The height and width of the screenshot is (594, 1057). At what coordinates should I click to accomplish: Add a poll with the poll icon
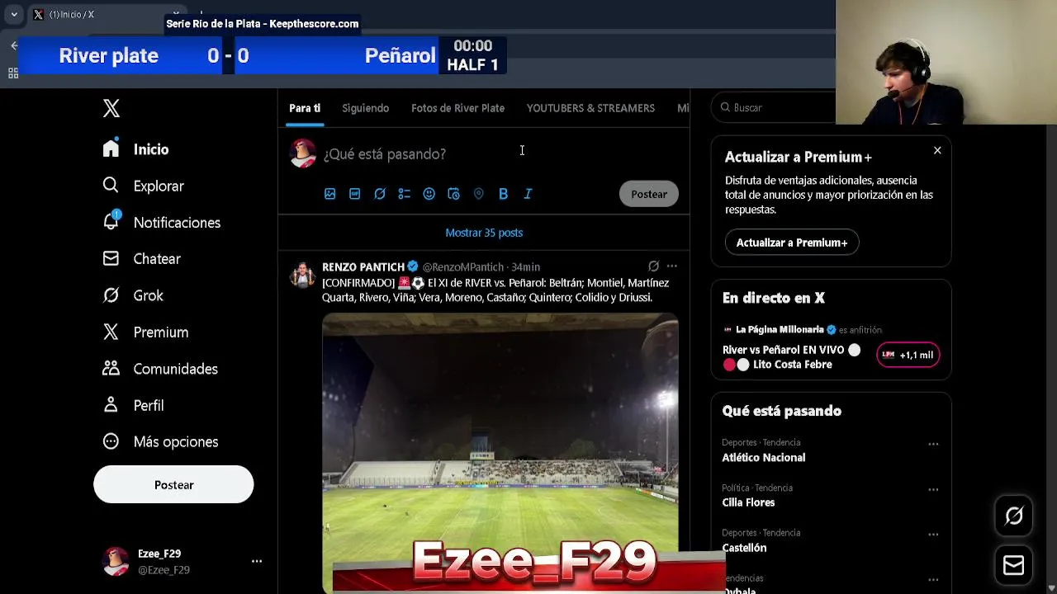coord(404,194)
